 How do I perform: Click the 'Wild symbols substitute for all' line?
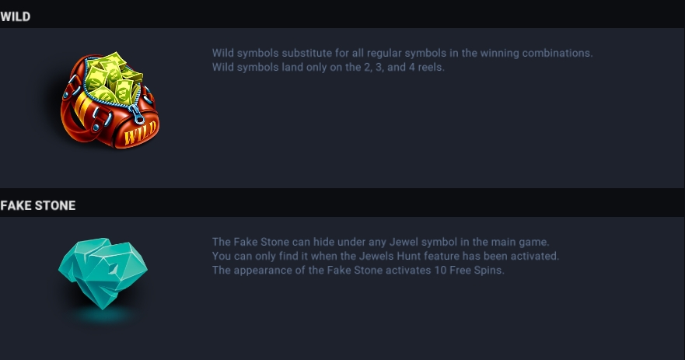pyautogui.click(x=402, y=53)
